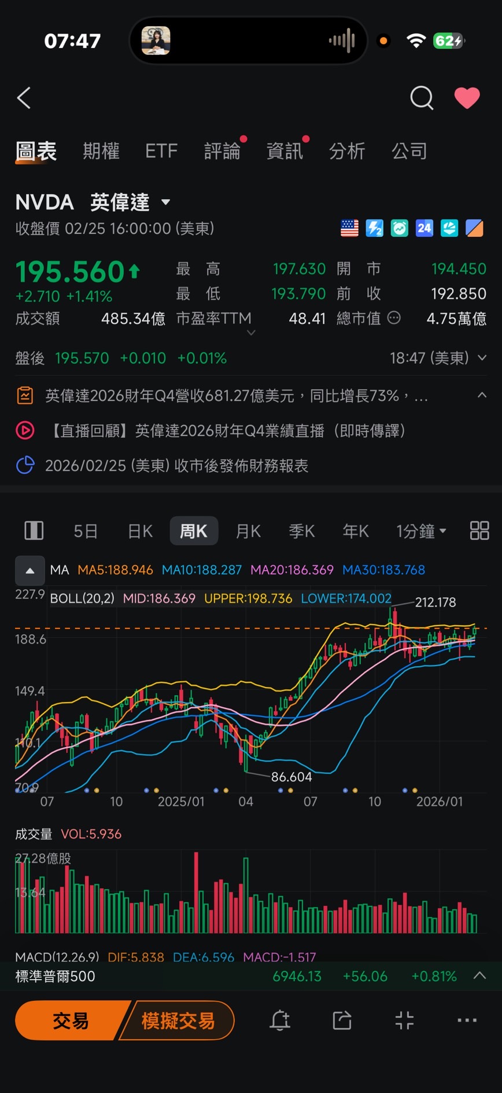Switch to the 期權 tab

101,151
